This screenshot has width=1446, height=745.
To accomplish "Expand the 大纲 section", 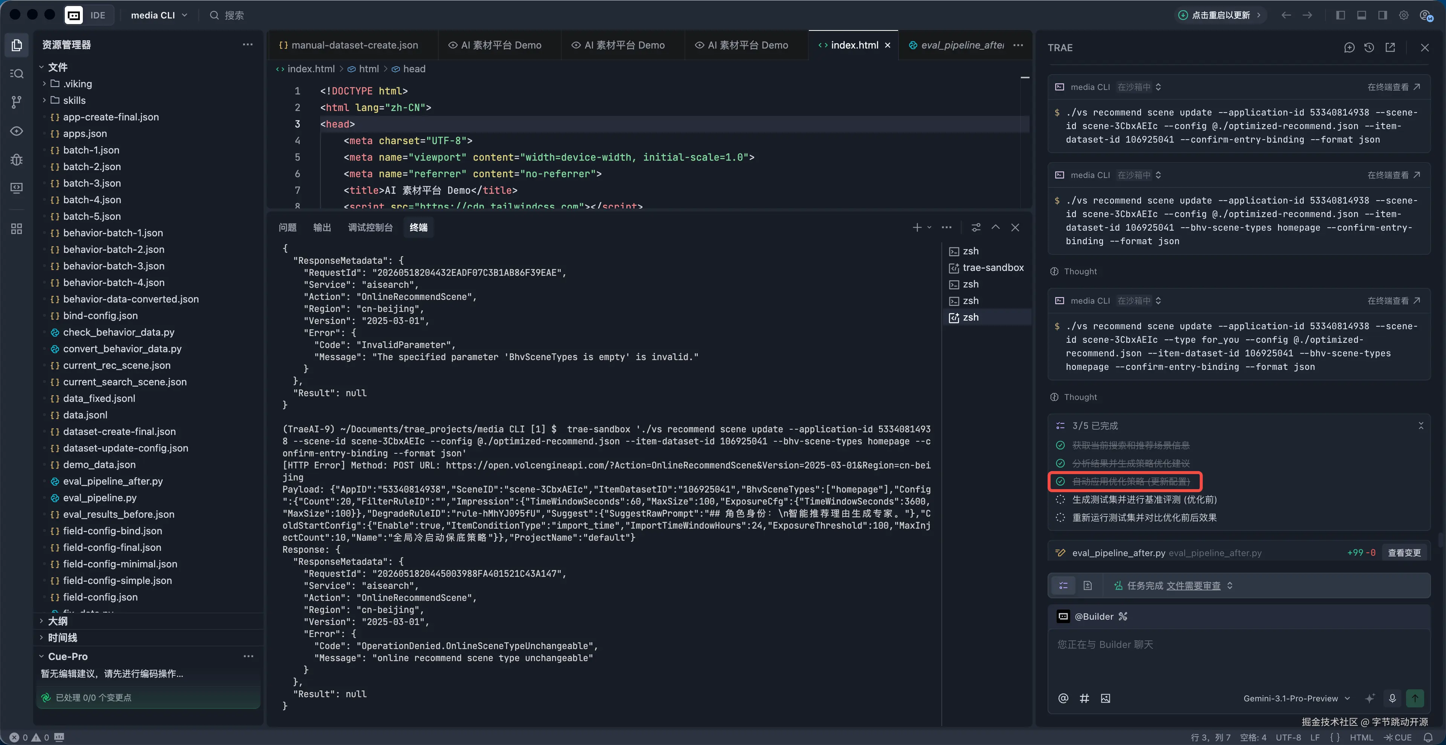I will (x=57, y=621).
